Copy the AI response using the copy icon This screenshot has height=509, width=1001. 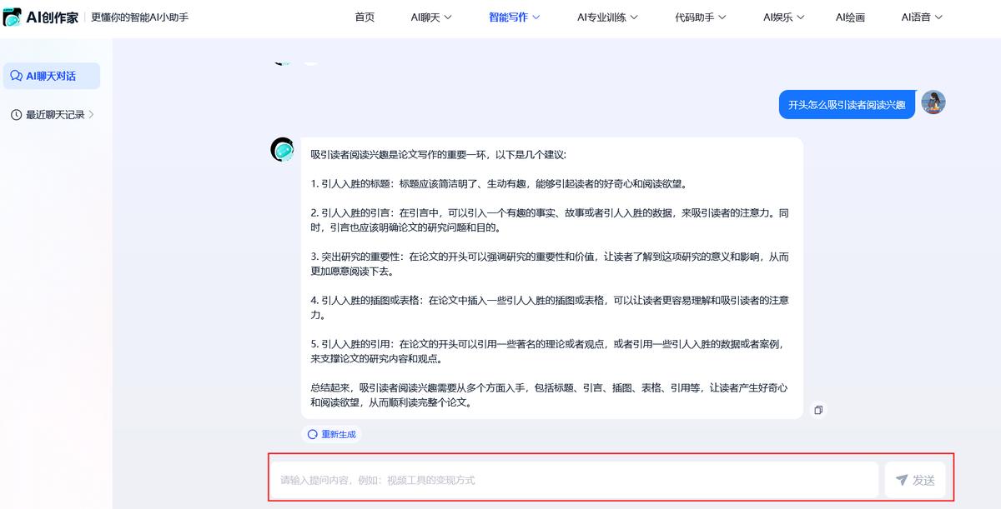point(818,410)
